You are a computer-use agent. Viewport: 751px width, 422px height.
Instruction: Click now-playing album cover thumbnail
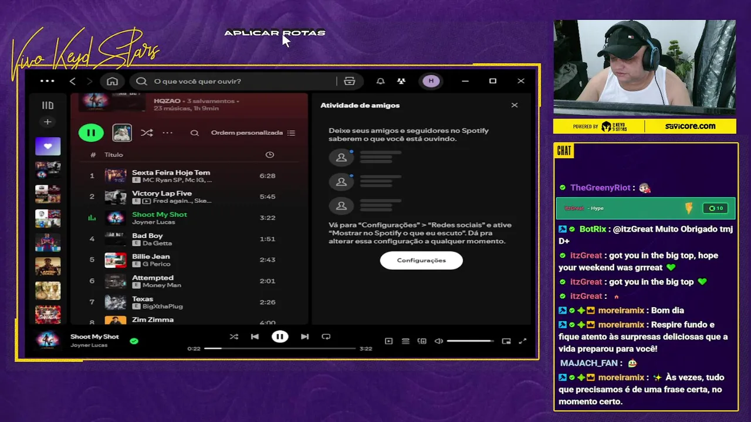(48, 340)
